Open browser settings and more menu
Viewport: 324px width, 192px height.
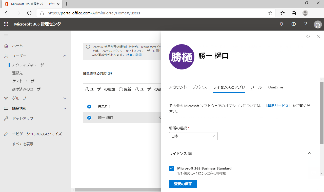point(317,13)
